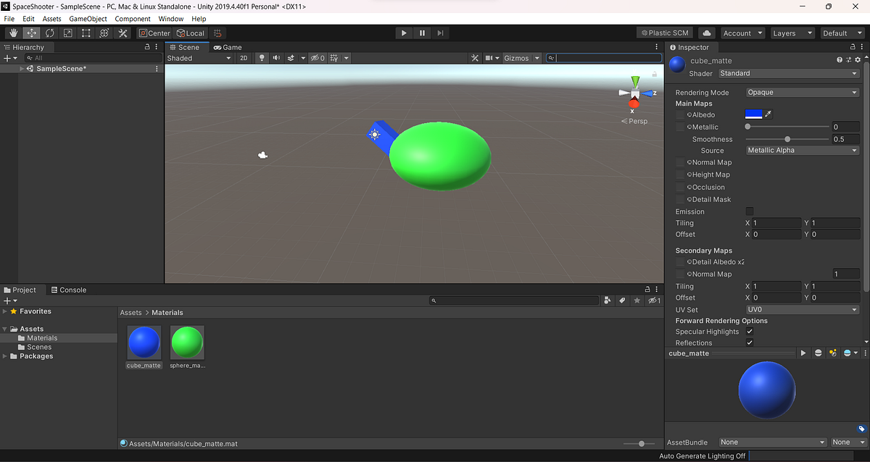Adjust the Smoothness slider

tap(787, 138)
